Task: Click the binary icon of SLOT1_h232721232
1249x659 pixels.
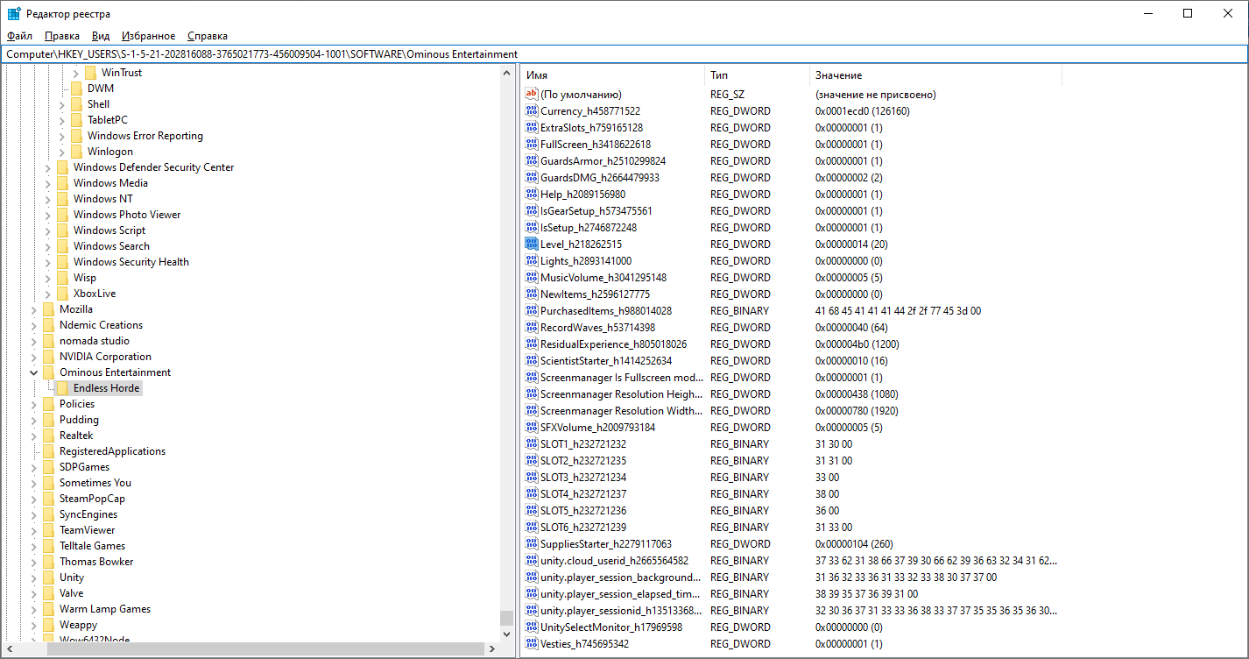Action: pos(531,444)
